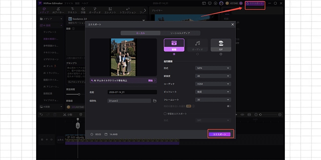
Task: Select 参考画像から in the sidebar
Action: click(x=51, y=46)
